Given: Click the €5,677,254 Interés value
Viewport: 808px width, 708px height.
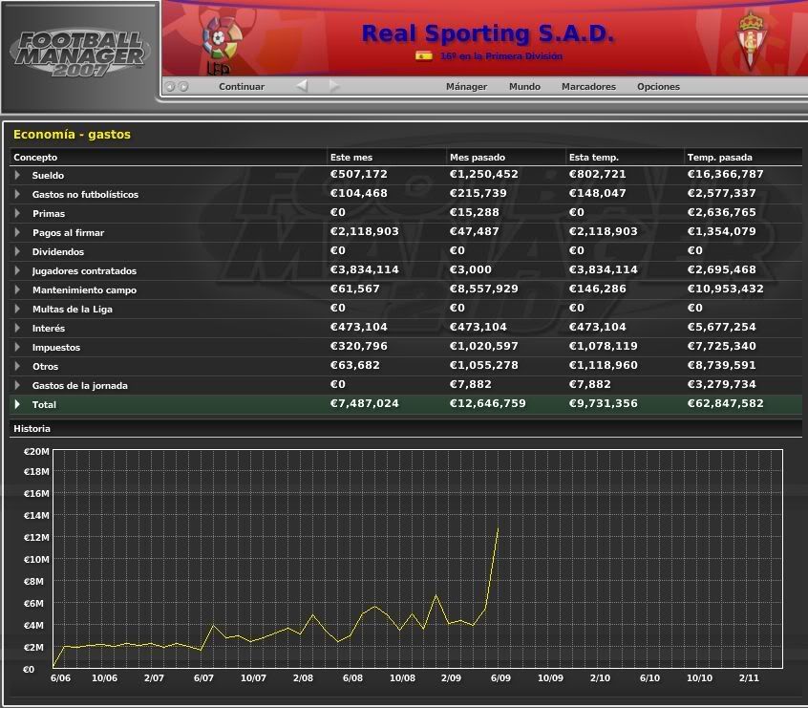Looking at the screenshot, I should click(x=721, y=327).
